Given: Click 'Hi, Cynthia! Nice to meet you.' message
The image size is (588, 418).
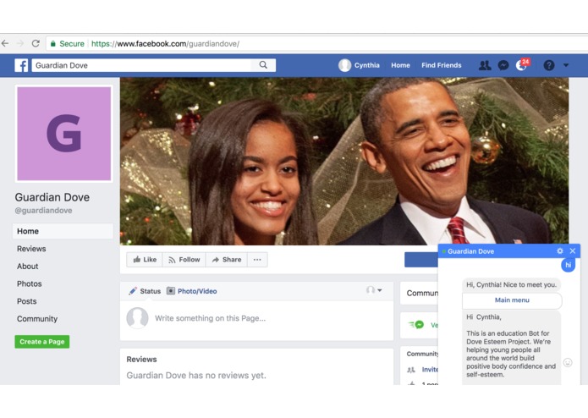Looking at the screenshot, I should (511, 285).
